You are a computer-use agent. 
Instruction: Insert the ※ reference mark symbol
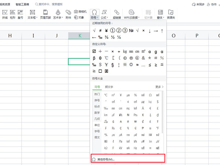pos(125,65)
